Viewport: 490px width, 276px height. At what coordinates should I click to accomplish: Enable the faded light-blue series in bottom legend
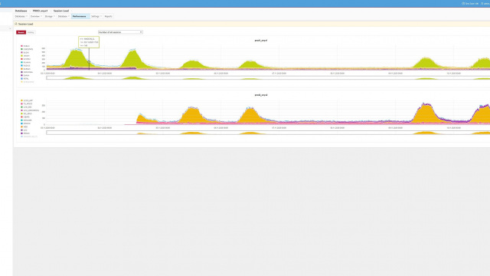pyautogui.click(x=29, y=136)
